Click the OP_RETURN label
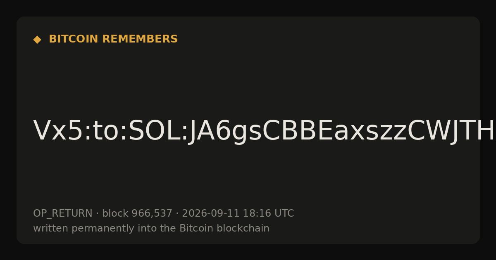The height and width of the screenshot is (260, 496). [x=63, y=213]
